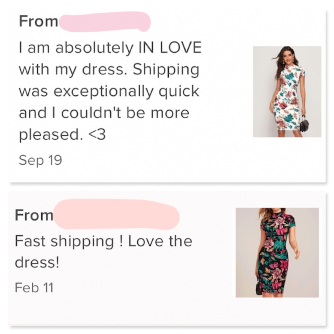Open the white floral dress product thumbnail

[x=287, y=92]
